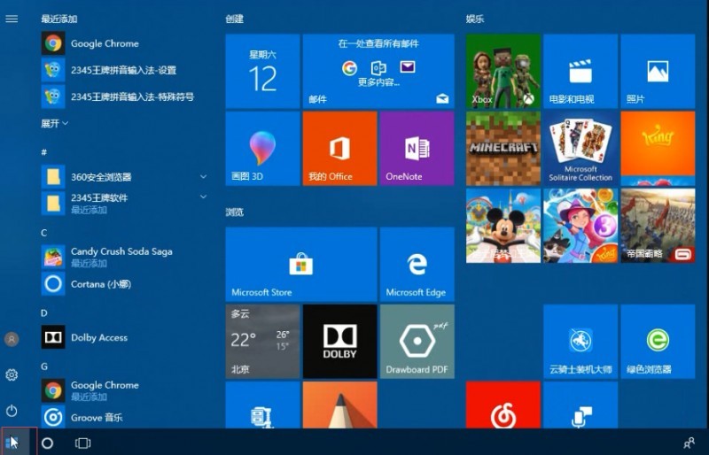Open Task View on taskbar
The width and height of the screenshot is (709, 455).
(x=82, y=443)
